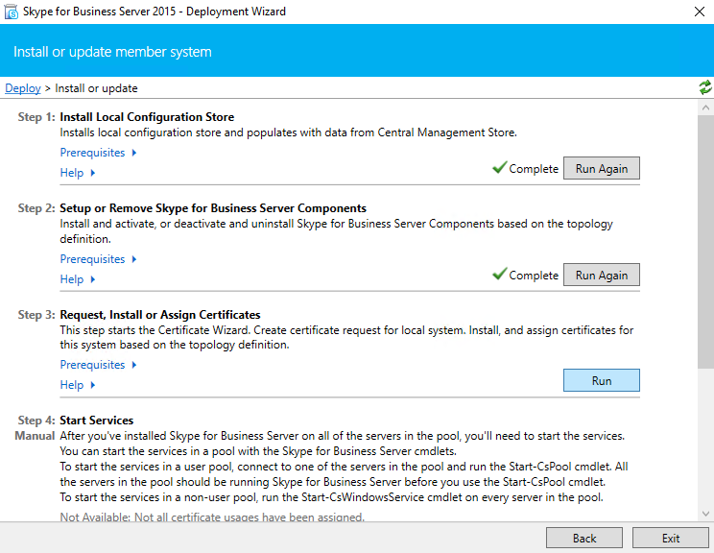Click the Skype for Business app icon in title bar
The image size is (714, 553).
point(11,12)
